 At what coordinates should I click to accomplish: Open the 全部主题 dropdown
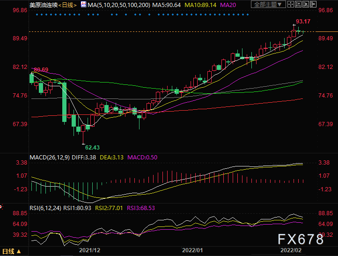tap(268, 4)
